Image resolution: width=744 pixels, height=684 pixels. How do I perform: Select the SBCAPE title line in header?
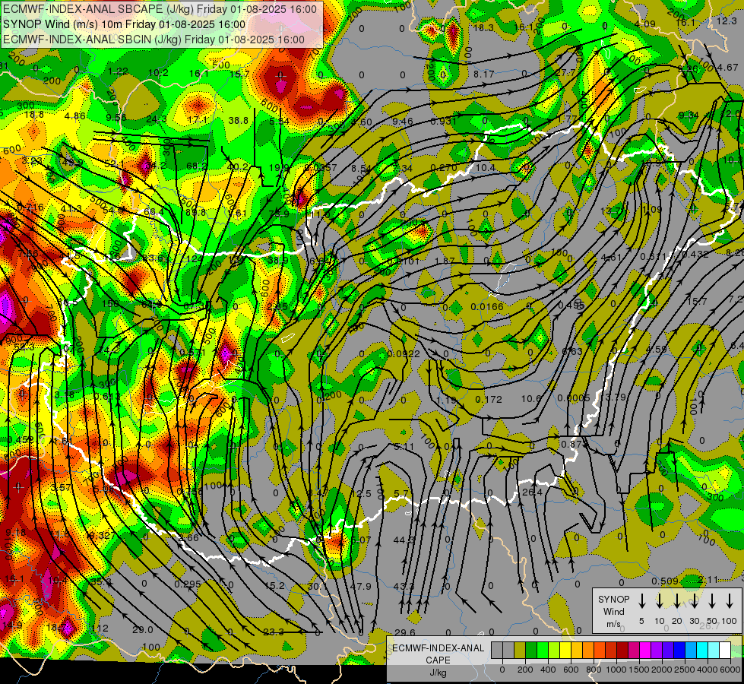pyautogui.click(x=160, y=9)
